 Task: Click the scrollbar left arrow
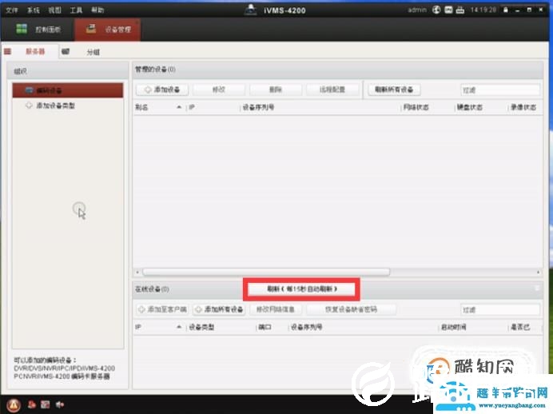tap(137, 272)
